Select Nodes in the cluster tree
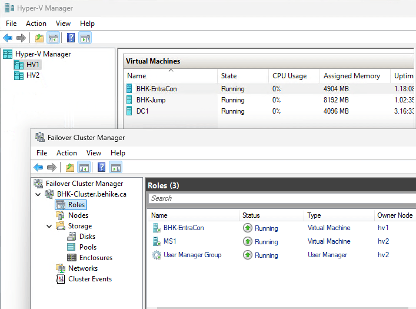This screenshot has height=309, width=416. coord(78,215)
